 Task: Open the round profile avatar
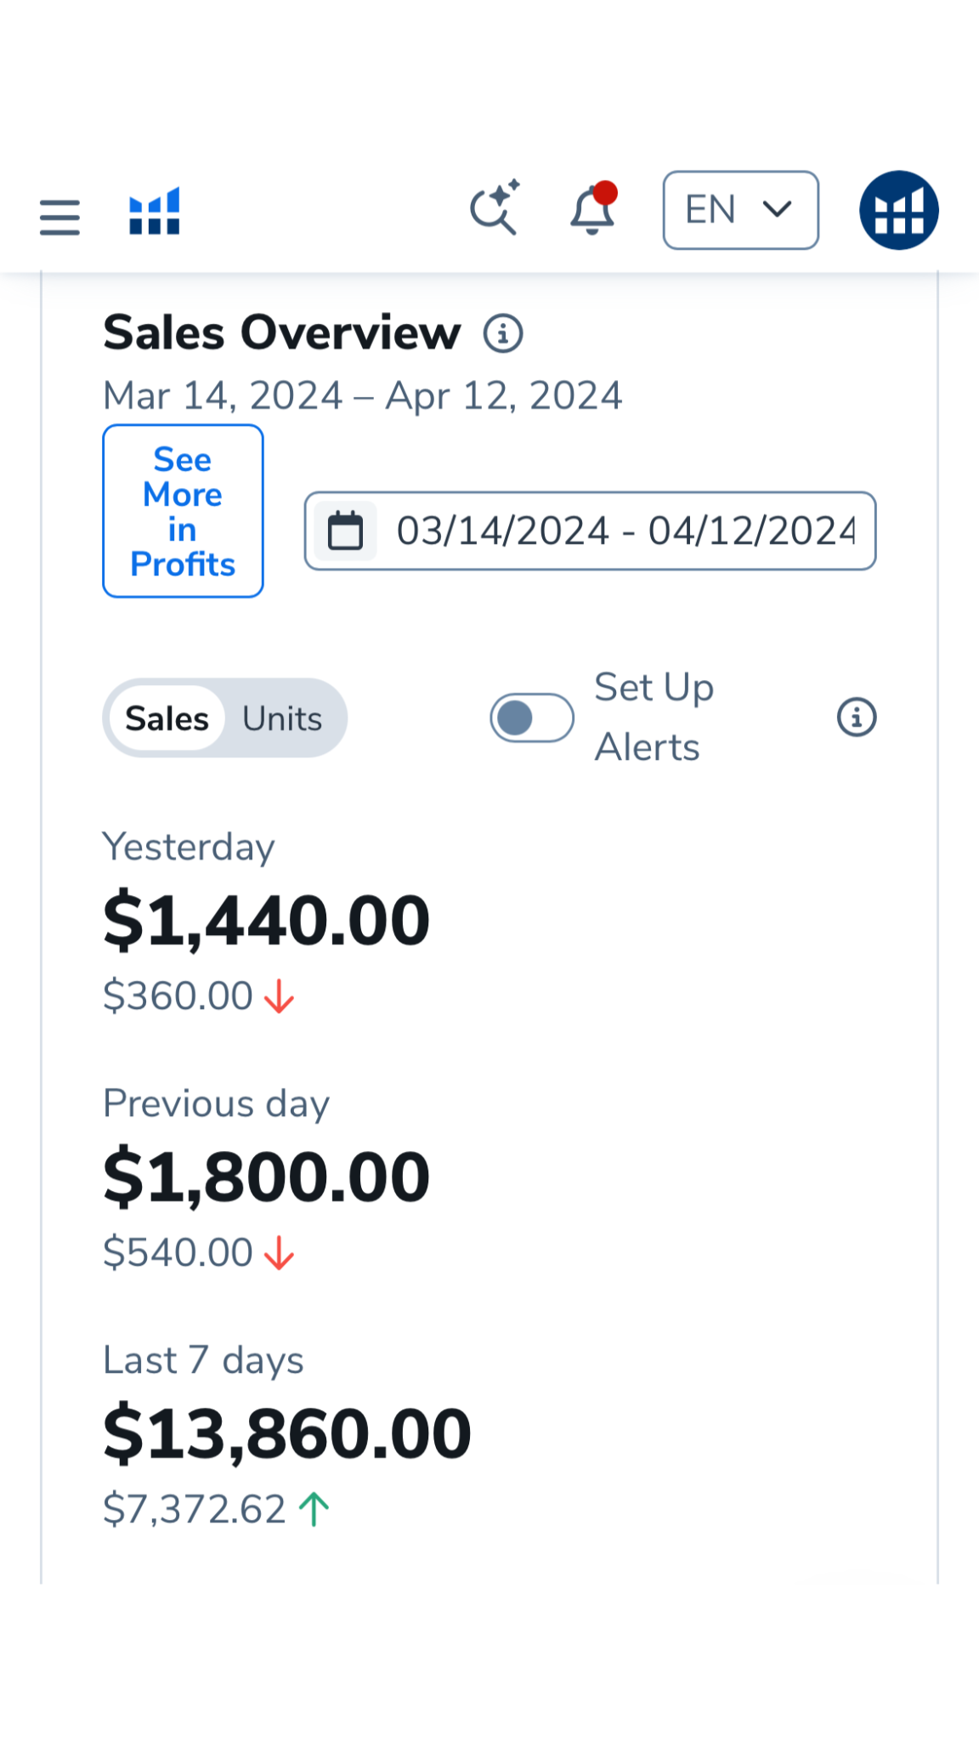[x=898, y=210]
